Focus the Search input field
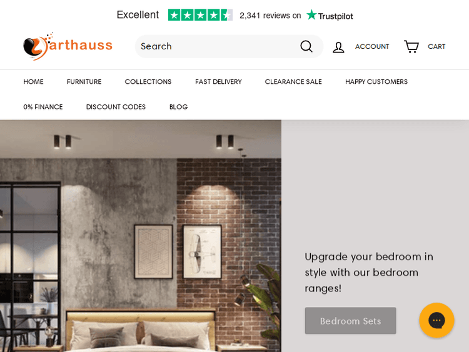The image size is (469, 352). 218,46
